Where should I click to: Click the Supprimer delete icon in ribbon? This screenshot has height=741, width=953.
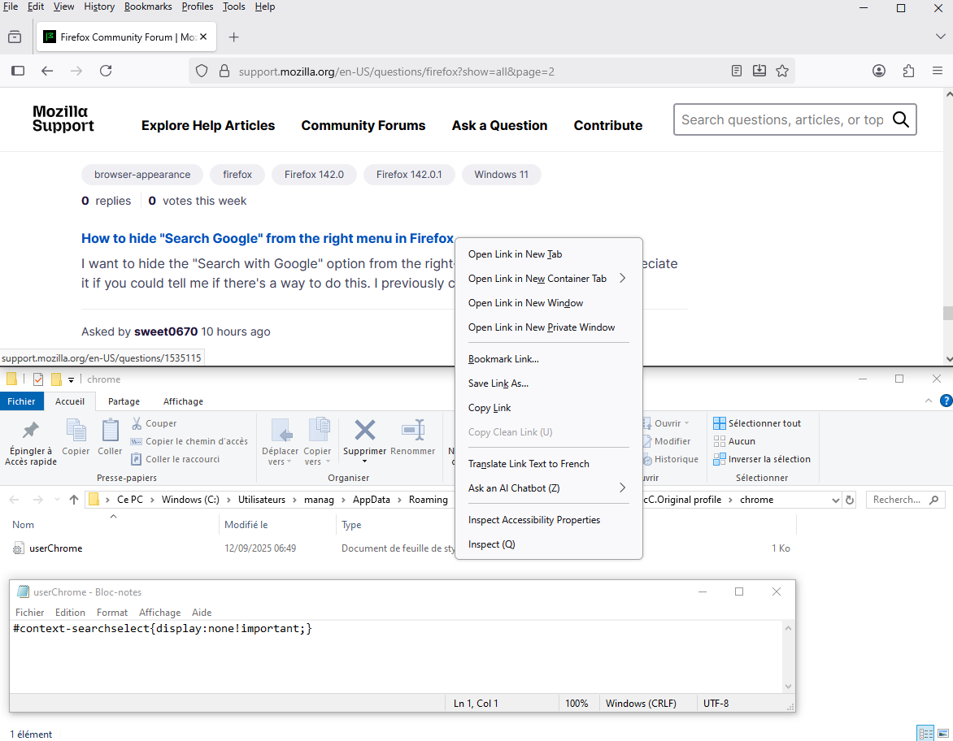pos(365,431)
